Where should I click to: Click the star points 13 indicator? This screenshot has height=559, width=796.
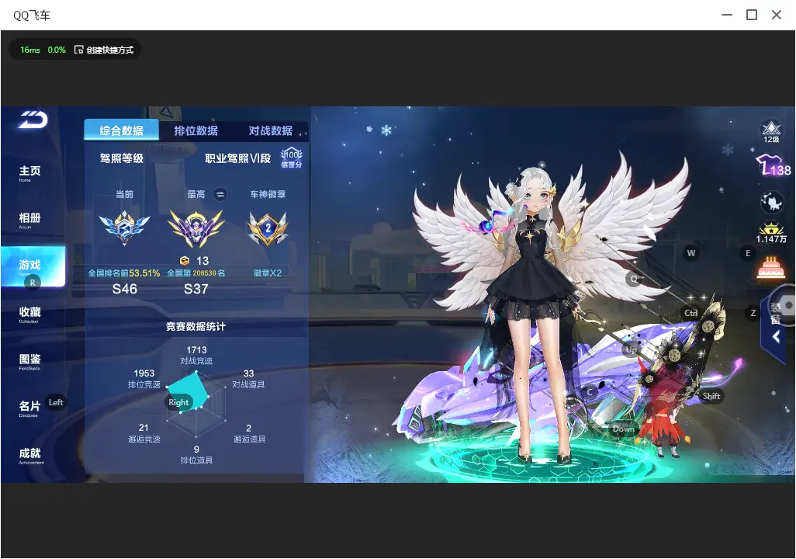pos(195,261)
